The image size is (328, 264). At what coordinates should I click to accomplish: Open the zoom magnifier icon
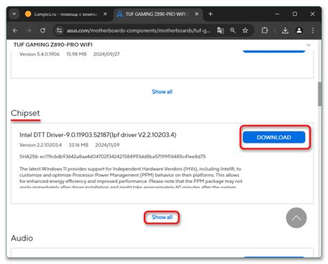tap(233, 30)
